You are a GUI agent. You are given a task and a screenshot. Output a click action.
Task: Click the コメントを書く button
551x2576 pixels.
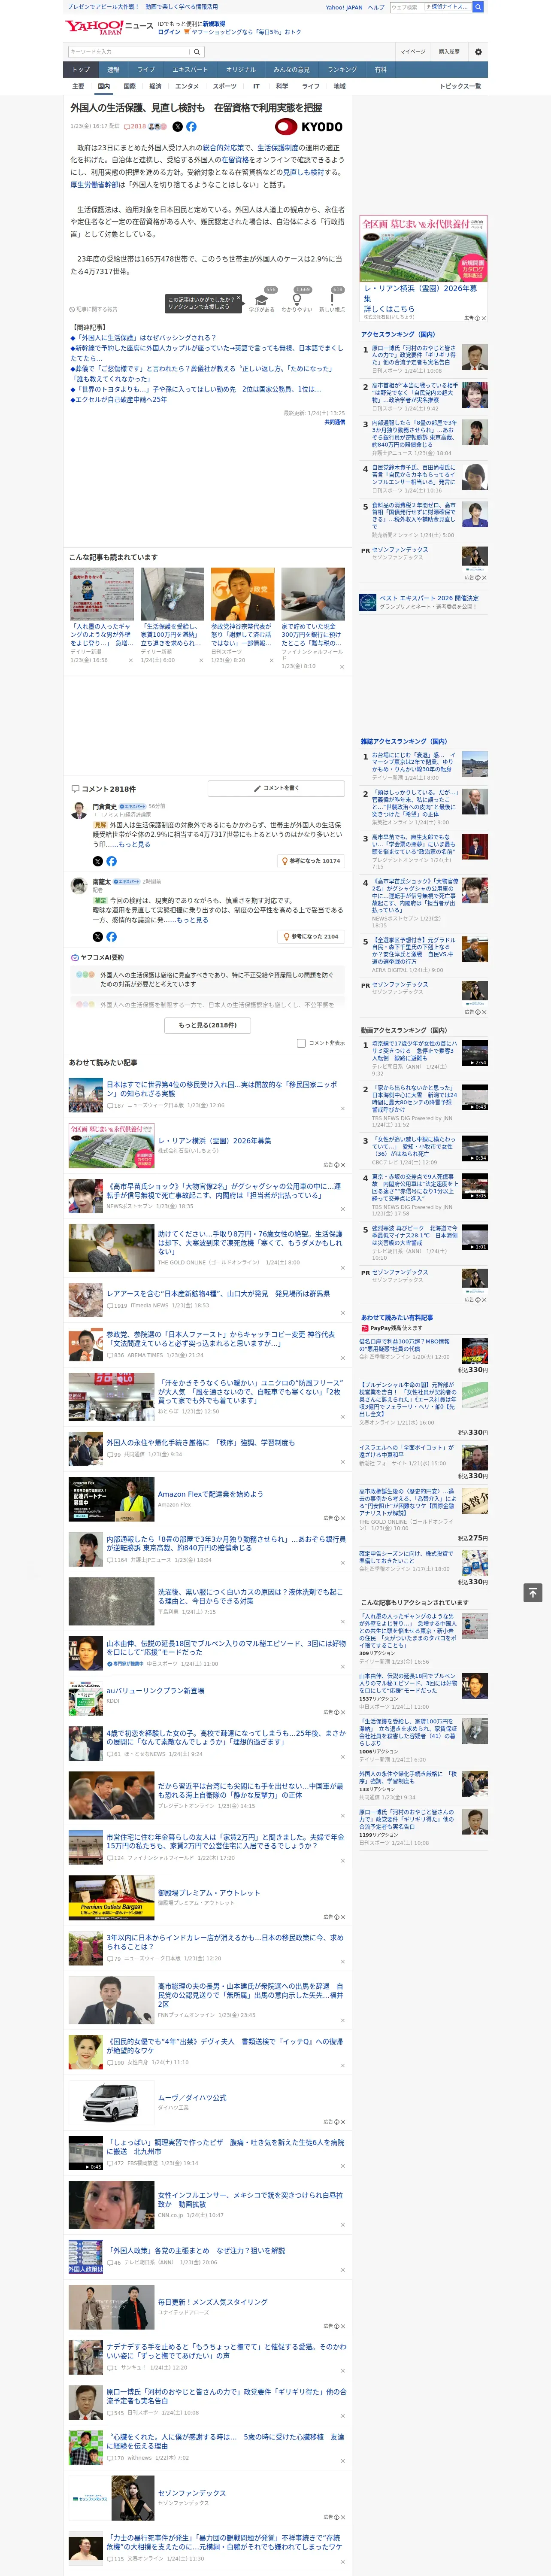click(276, 788)
